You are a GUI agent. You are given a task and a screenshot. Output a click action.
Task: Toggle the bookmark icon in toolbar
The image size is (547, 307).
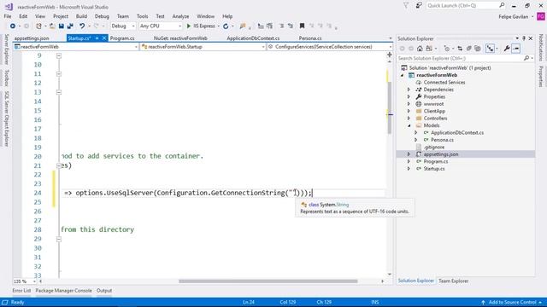pyautogui.click(x=302, y=26)
